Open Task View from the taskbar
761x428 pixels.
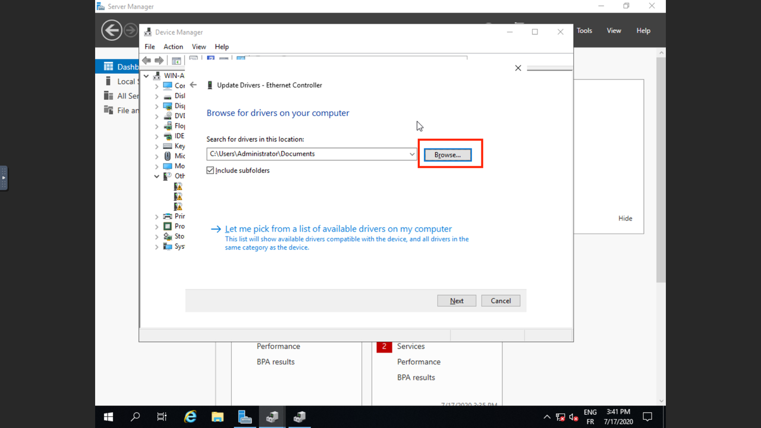pos(162,417)
